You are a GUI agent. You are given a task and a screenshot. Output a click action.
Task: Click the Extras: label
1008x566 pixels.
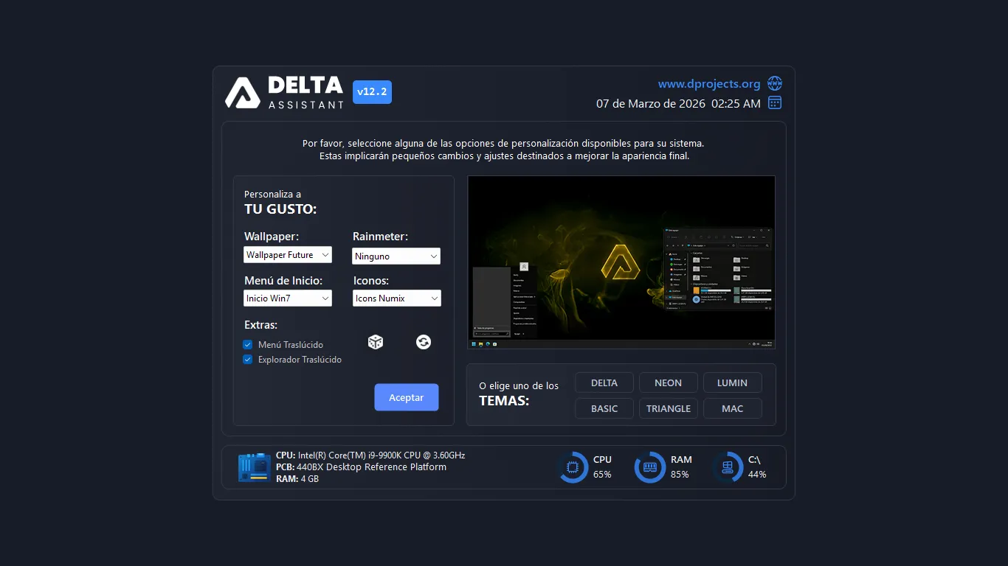point(260,325)
